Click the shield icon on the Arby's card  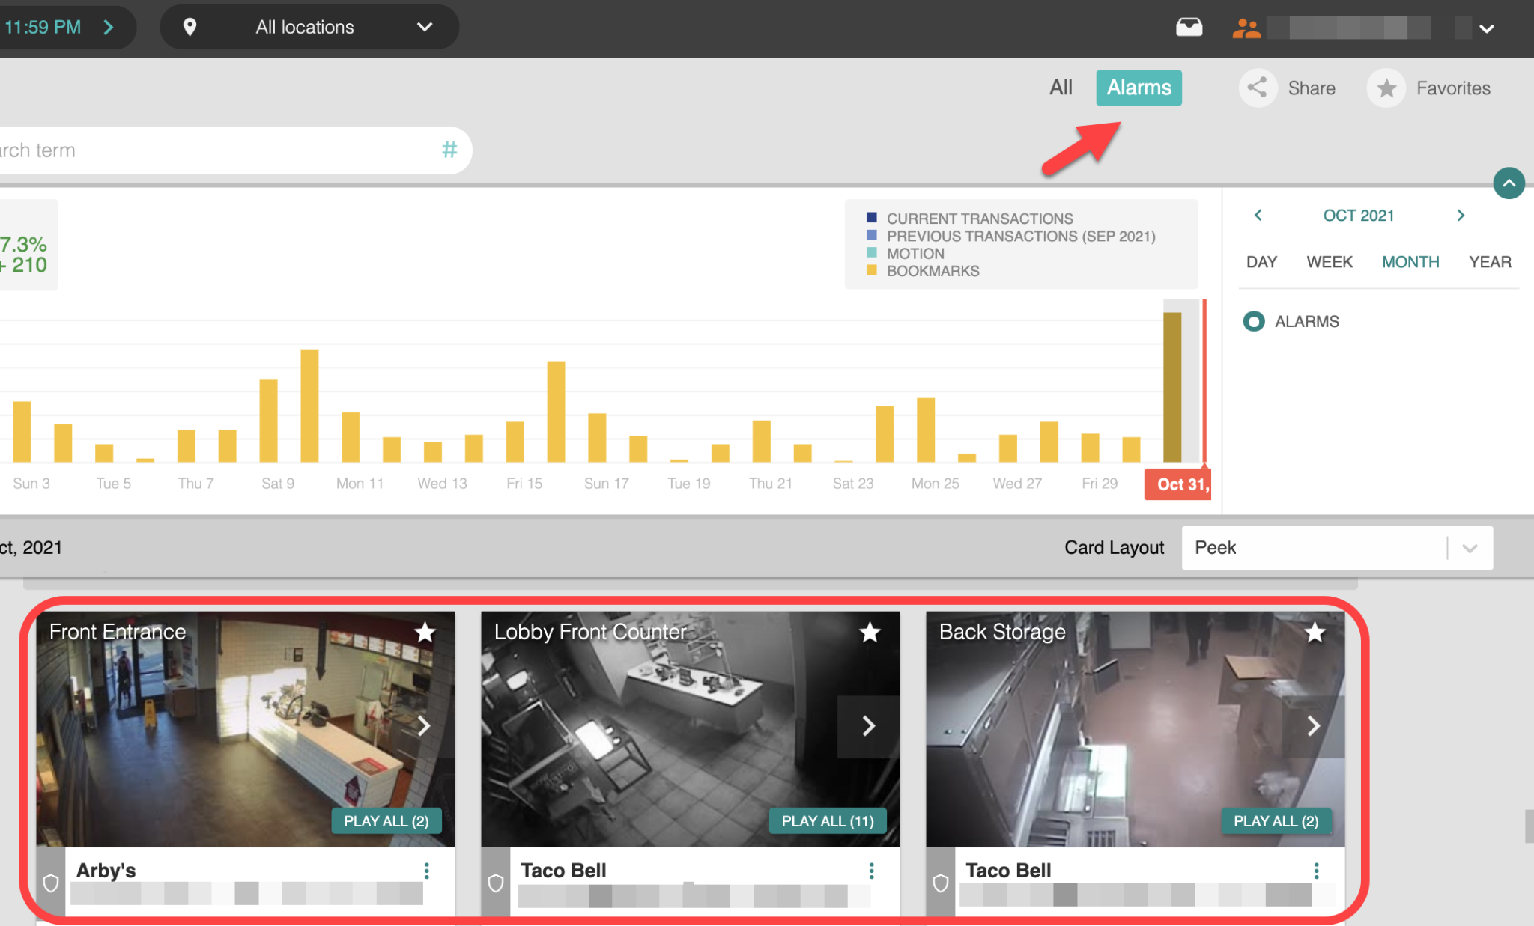tap(50, 883)
